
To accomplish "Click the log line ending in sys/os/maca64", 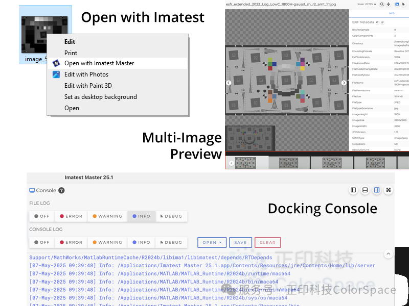I will click(158, 298).
